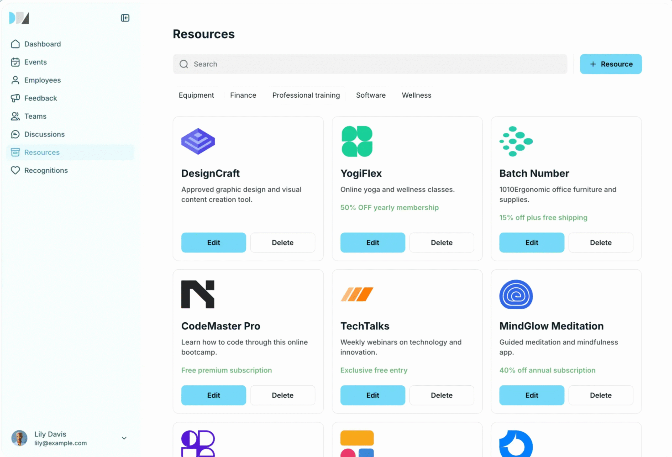
Task: Click the Search input field
Action: point(370,64)
